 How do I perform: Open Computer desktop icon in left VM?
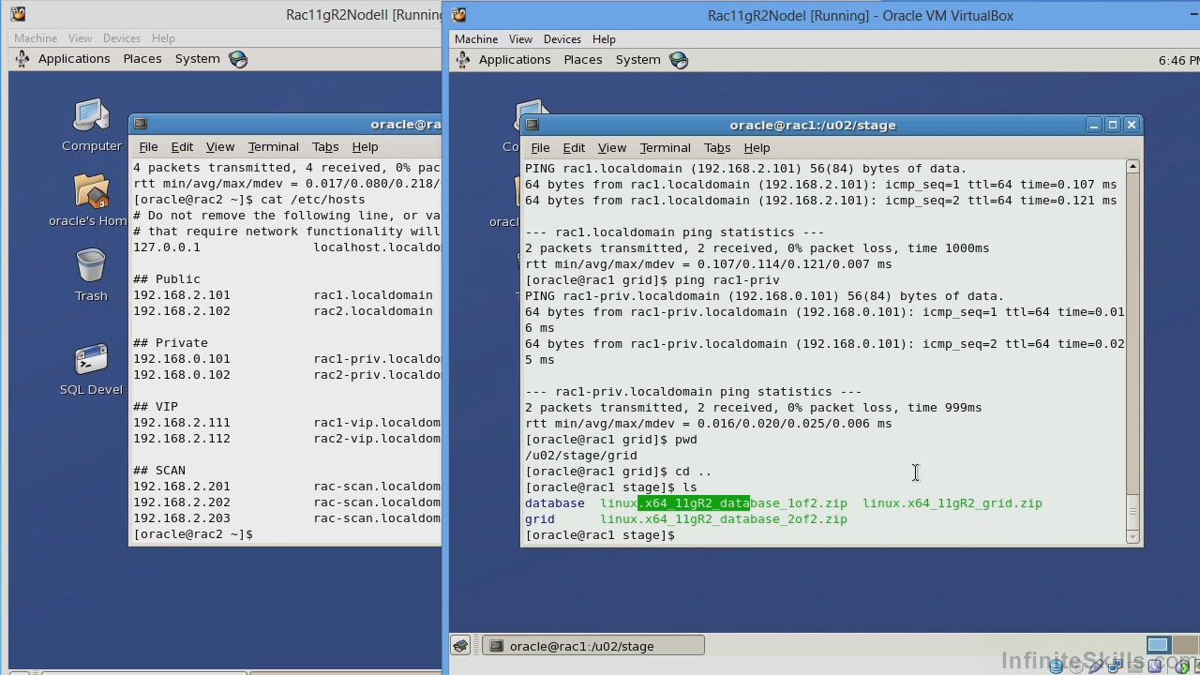click(92, 126)
